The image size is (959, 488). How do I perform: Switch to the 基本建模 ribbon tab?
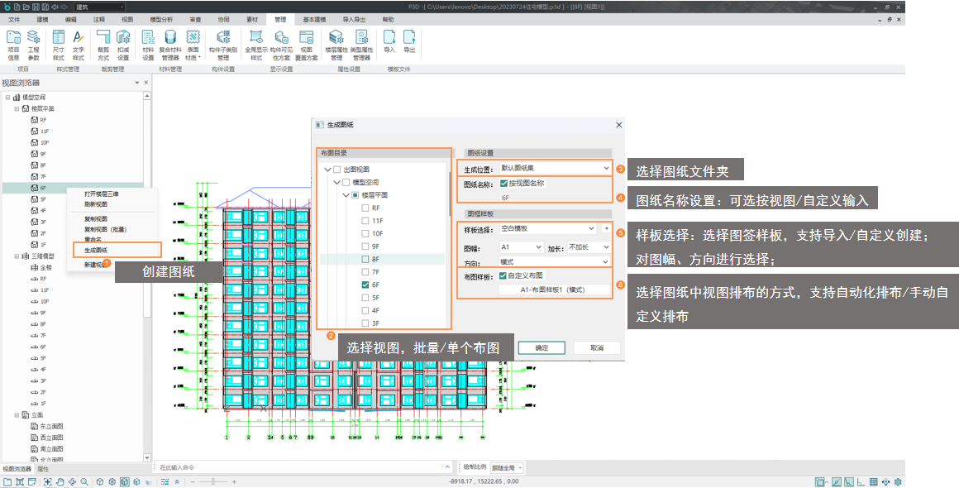(x=313, y=18)
